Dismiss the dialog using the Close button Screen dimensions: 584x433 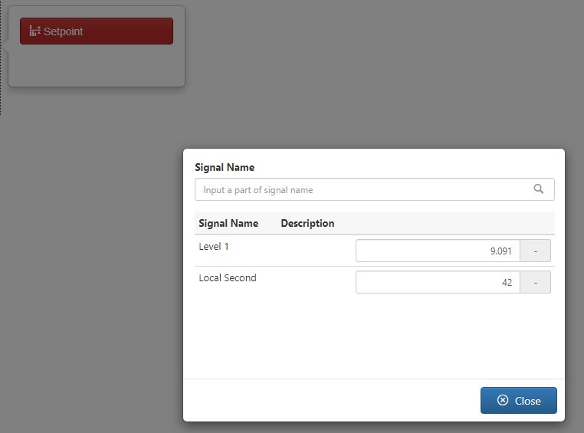point(518,400)
